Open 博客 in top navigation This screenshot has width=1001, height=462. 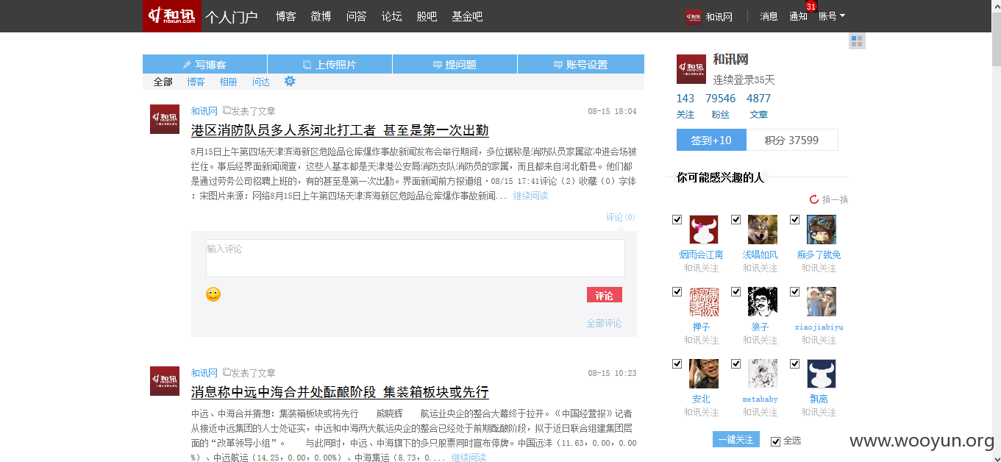pyautogui.click(x=286, y=16)
